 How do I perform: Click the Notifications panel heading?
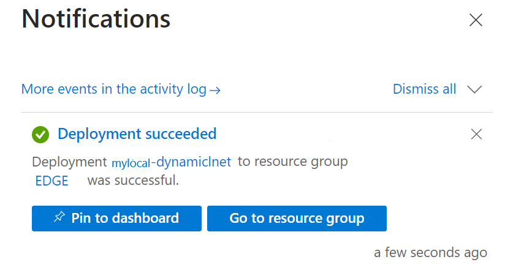(x=96, y=19)
